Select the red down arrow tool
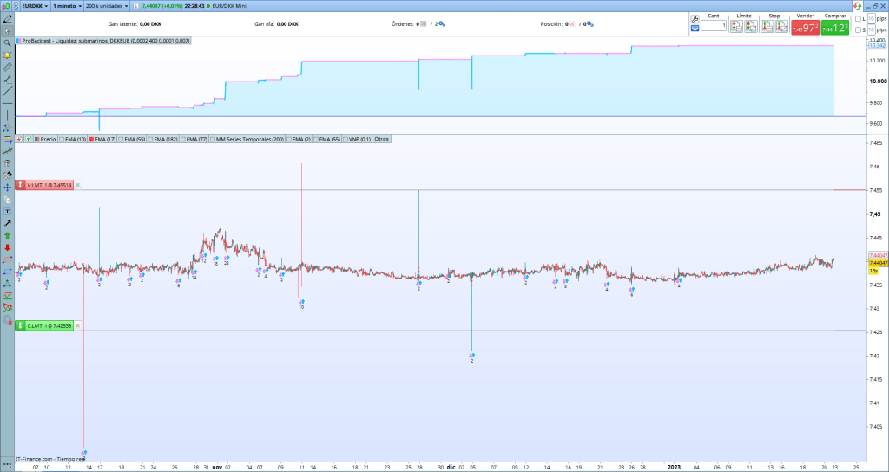The image size is (889, 472). [7, 247]
